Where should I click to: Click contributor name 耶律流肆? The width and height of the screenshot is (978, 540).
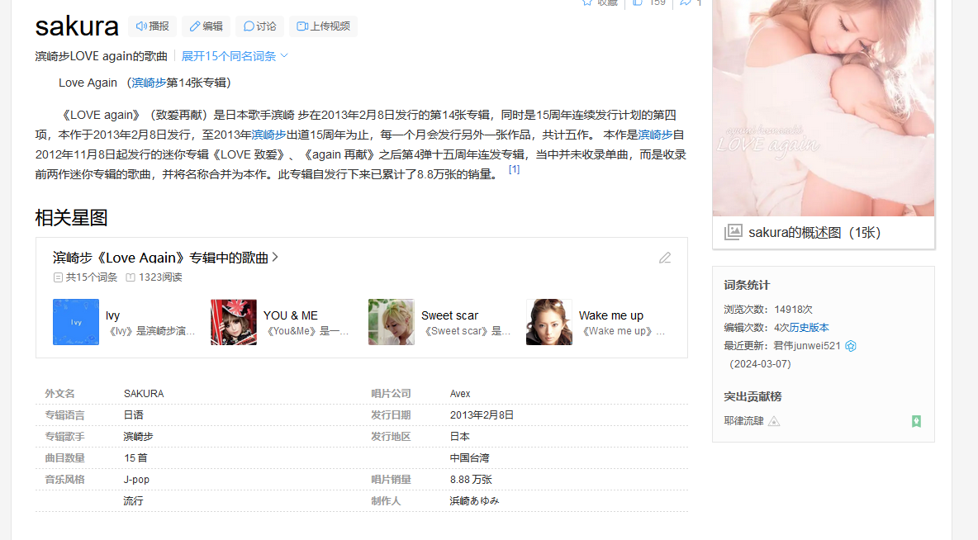743,421
